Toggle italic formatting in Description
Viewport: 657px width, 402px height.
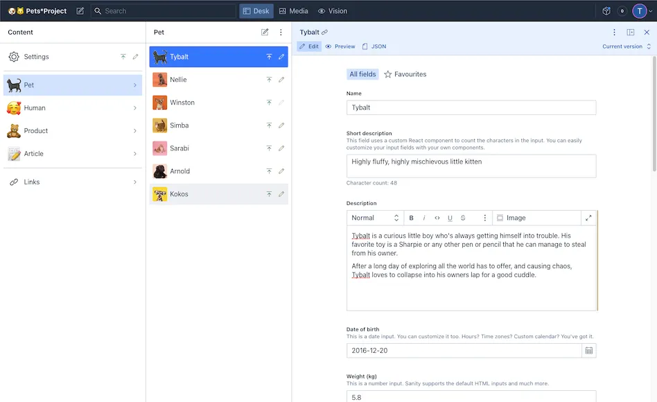tap(424, 218)
